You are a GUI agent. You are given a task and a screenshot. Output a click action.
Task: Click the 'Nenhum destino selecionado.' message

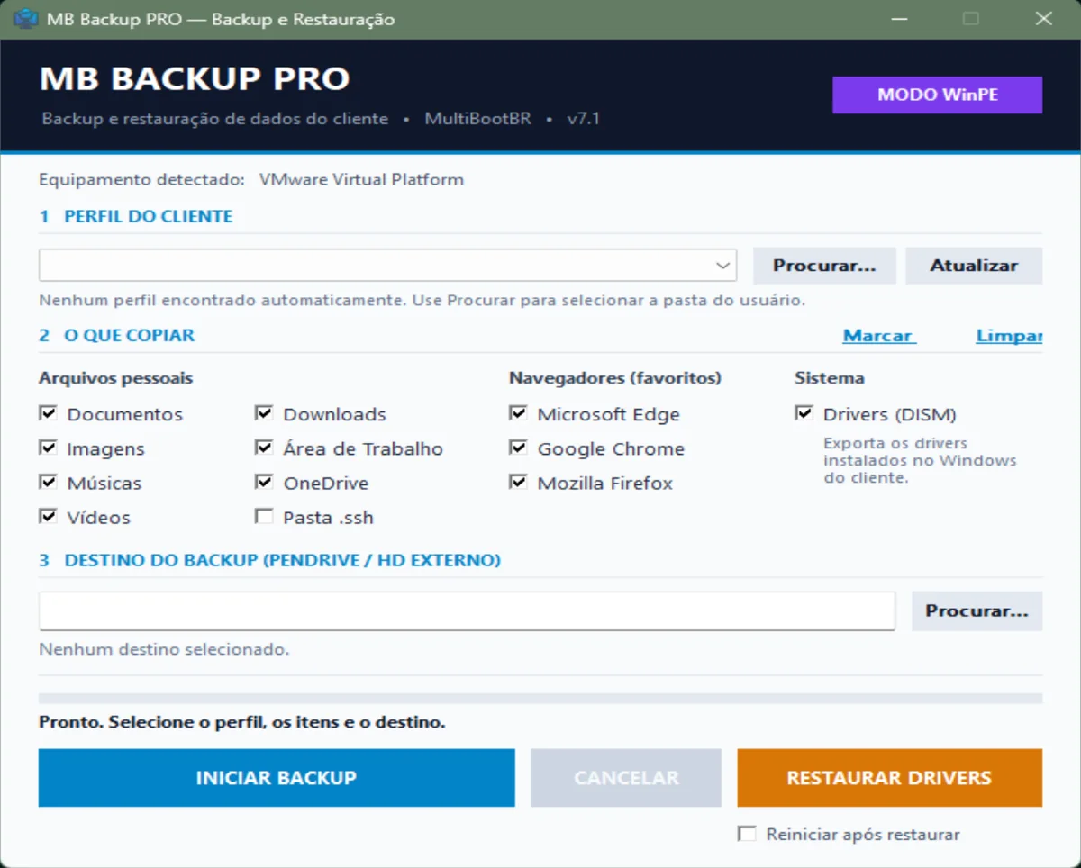point(164,649)
